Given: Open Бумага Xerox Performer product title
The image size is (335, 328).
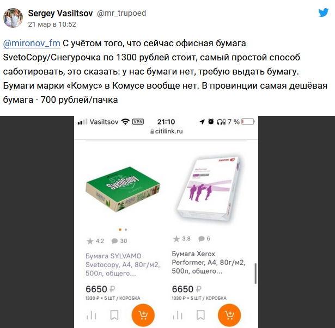Looking at the screenshot, I should point(209,262).
